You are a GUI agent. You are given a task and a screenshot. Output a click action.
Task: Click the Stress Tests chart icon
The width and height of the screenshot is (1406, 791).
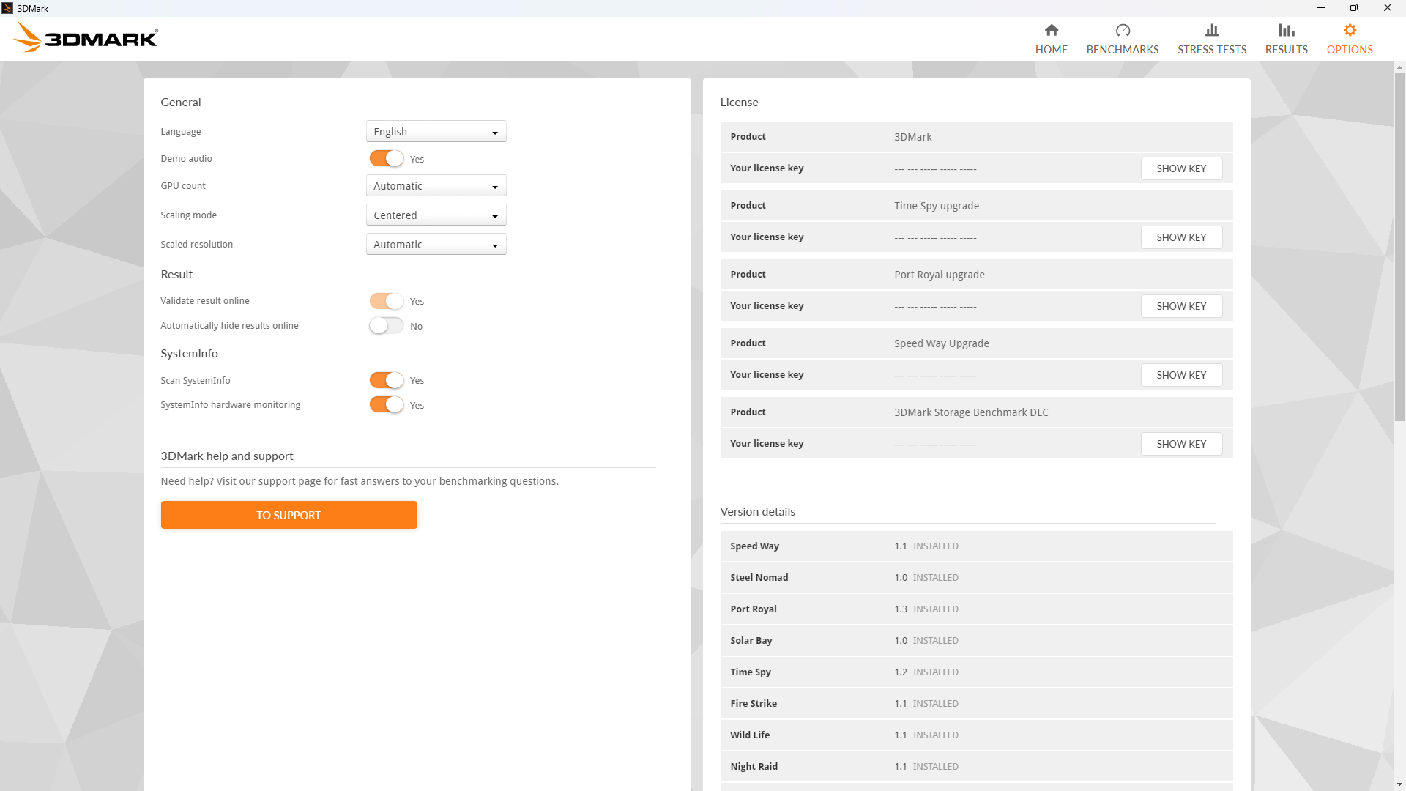click(x=1212, y=30)
